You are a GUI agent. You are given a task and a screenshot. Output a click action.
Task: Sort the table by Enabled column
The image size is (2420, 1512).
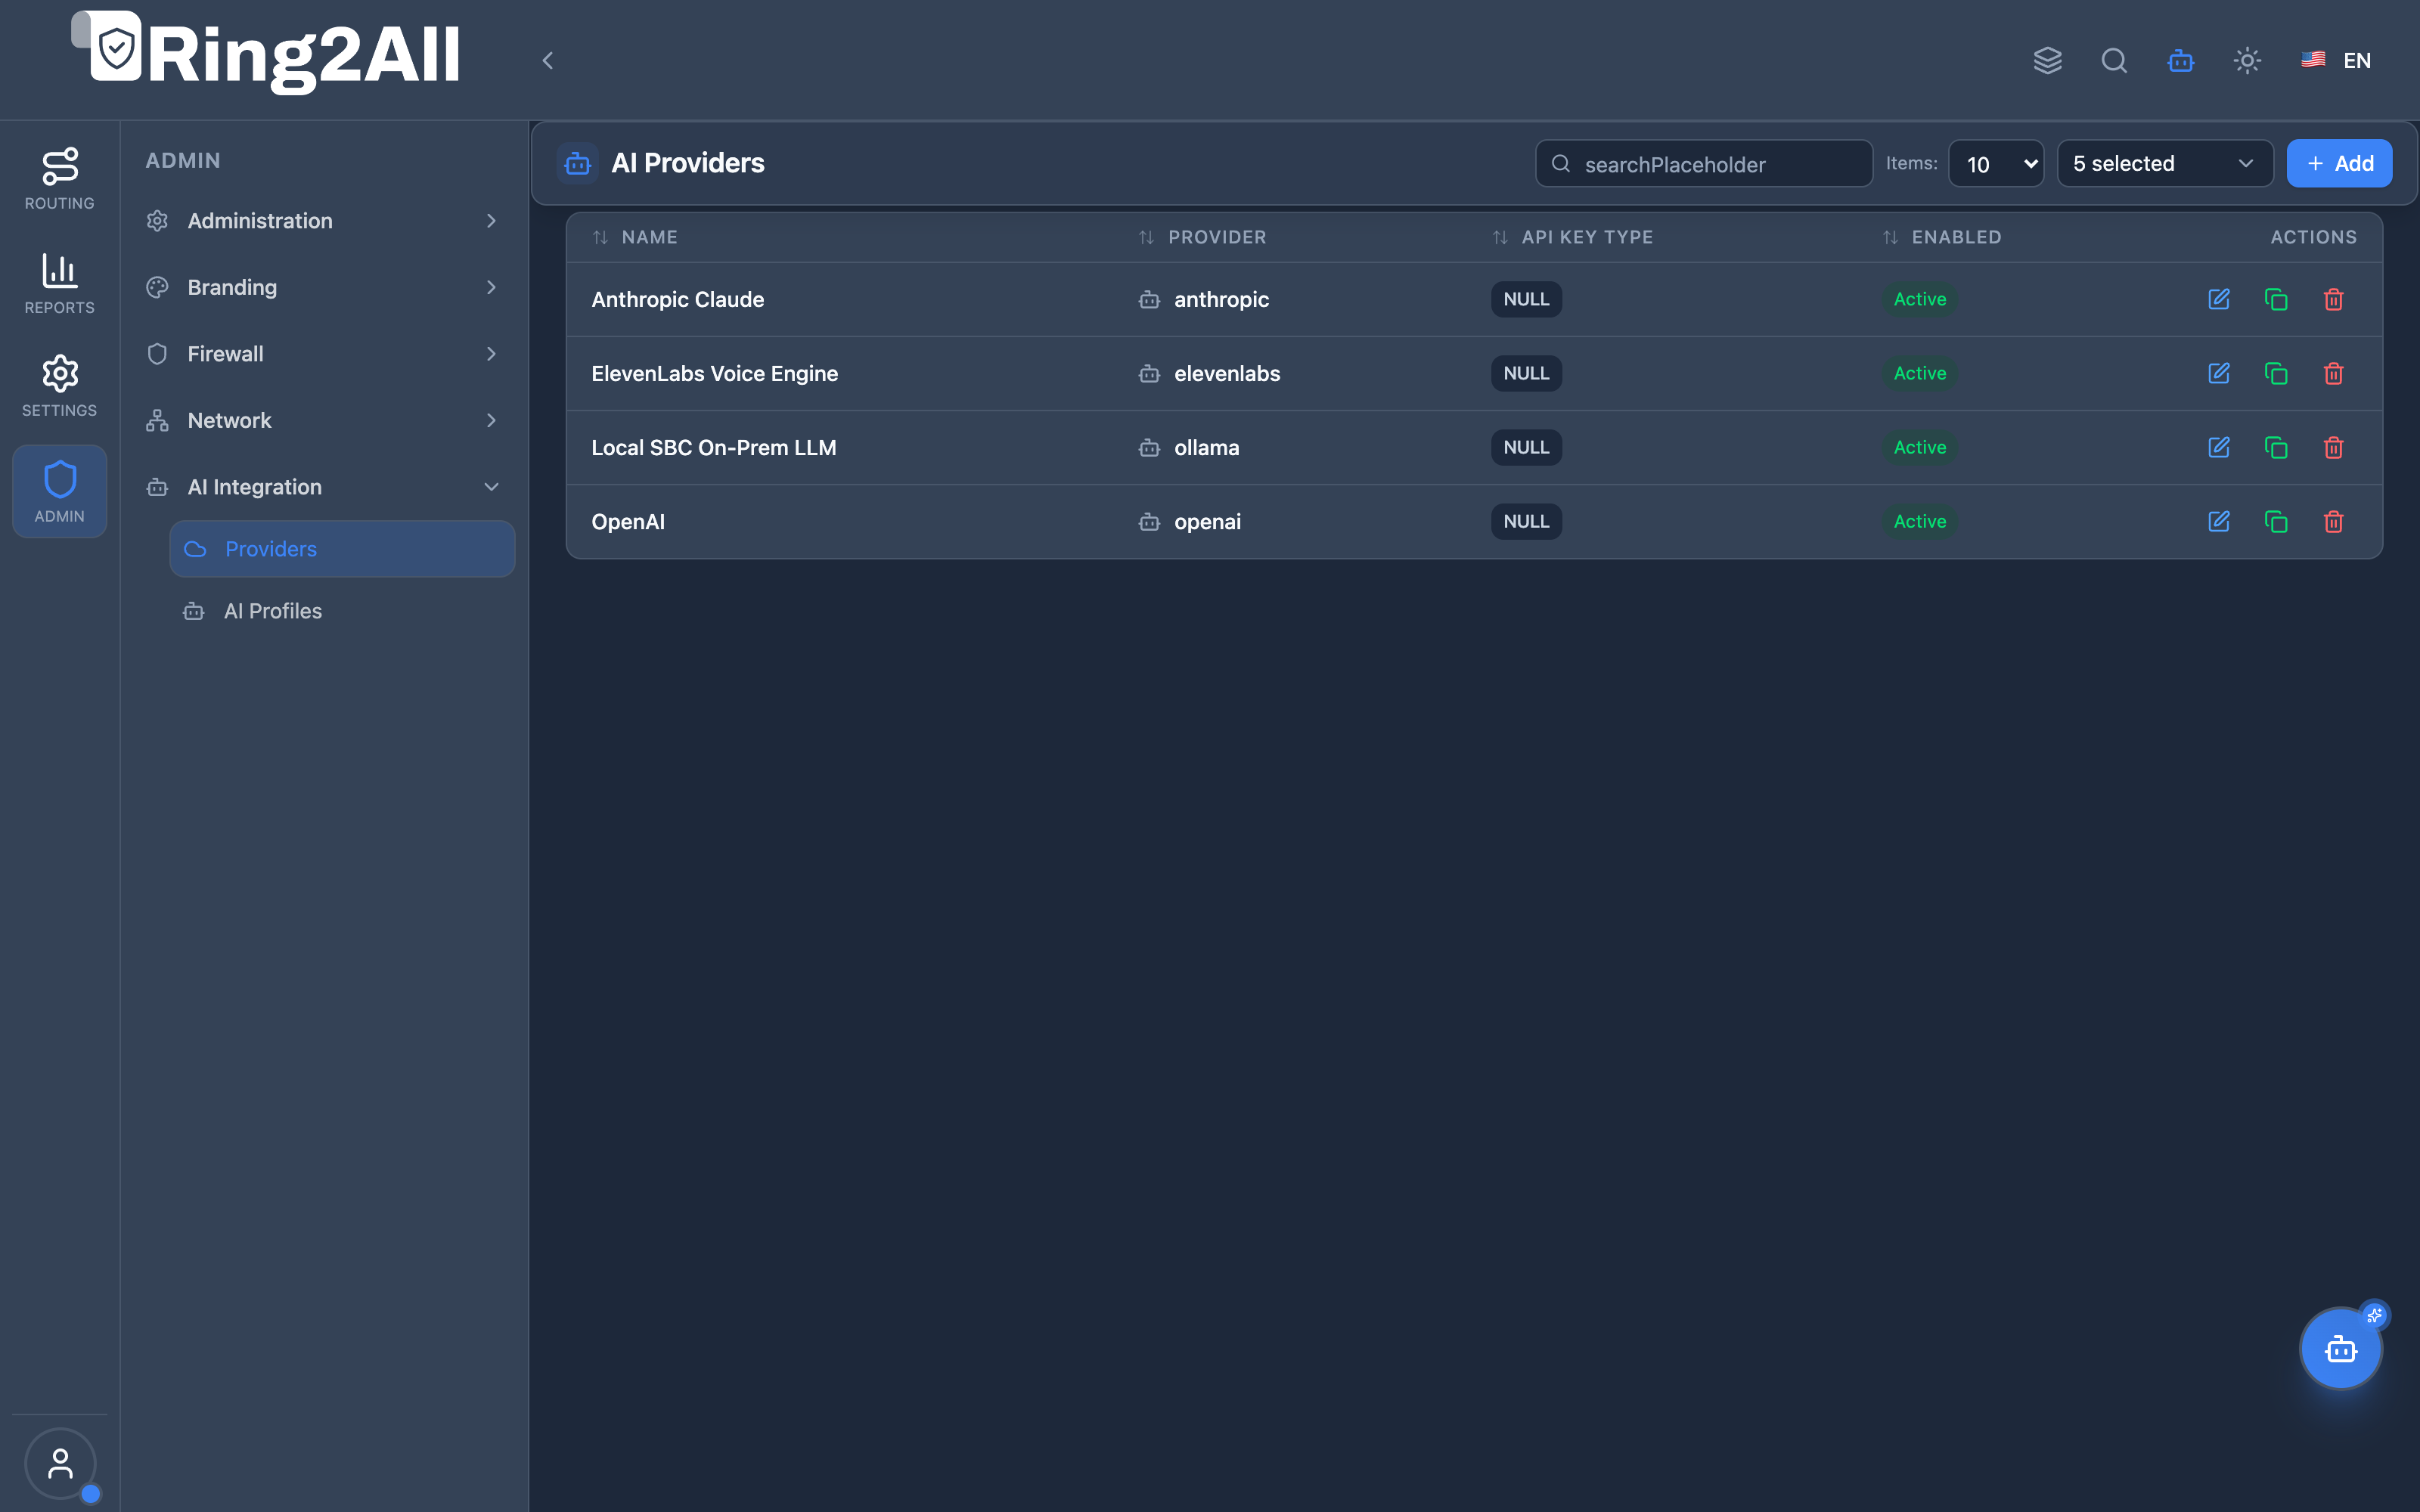1942,237
